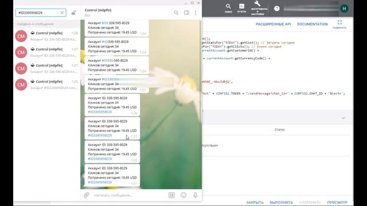Viewport: 367px width, 206px height.
Task: Click #ID3395958029 hashtag in the 1:28 message bubble
Action: pyautogui.click(x=100, y=159)
